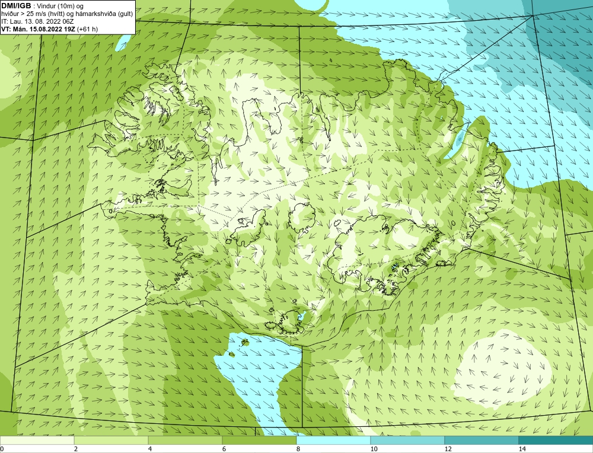This screenshot has width=593, height=453.
Task: Click the legend label "6"
Action: point(224,449)
